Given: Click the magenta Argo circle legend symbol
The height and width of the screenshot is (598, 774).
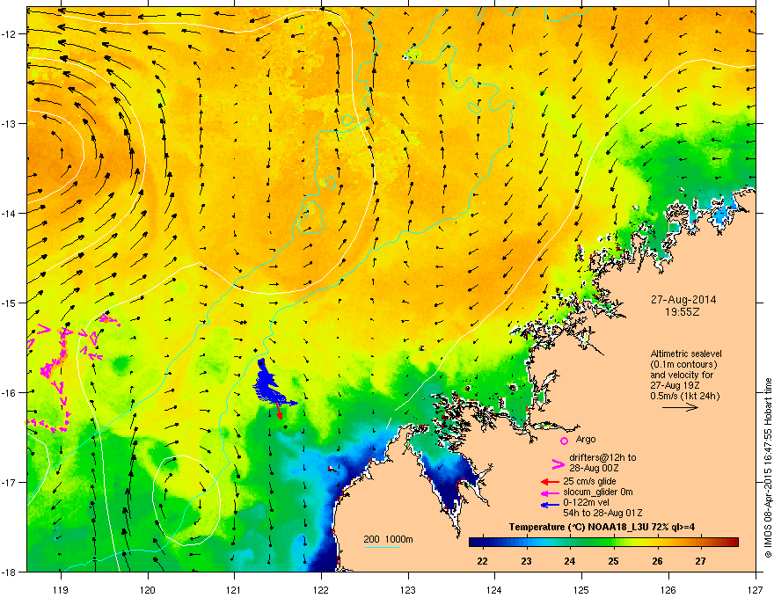Looking at the screenshot, I should 564,440.
